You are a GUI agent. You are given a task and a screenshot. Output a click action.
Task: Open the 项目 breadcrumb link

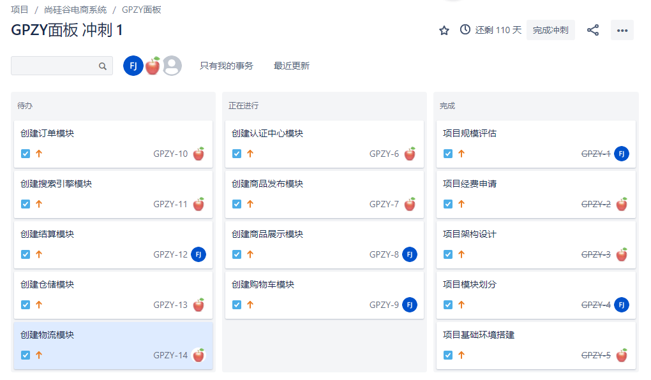(20, 10)
